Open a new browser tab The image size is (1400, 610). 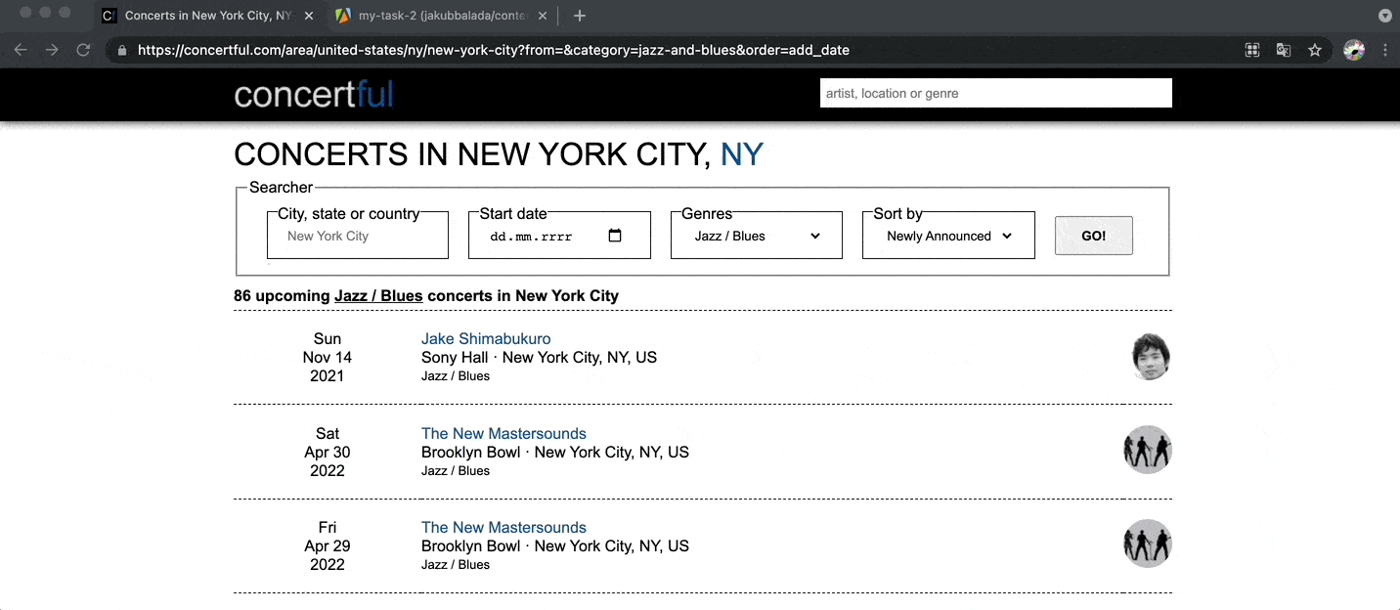point(580,16)
